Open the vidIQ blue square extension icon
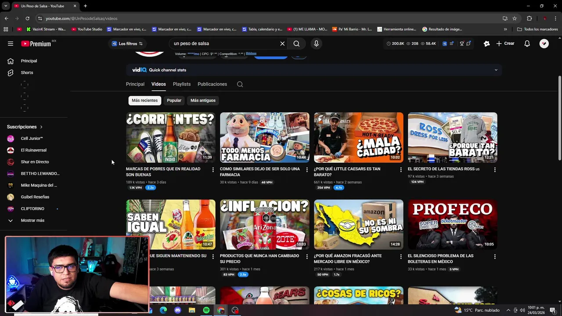 tap(444, 43)
